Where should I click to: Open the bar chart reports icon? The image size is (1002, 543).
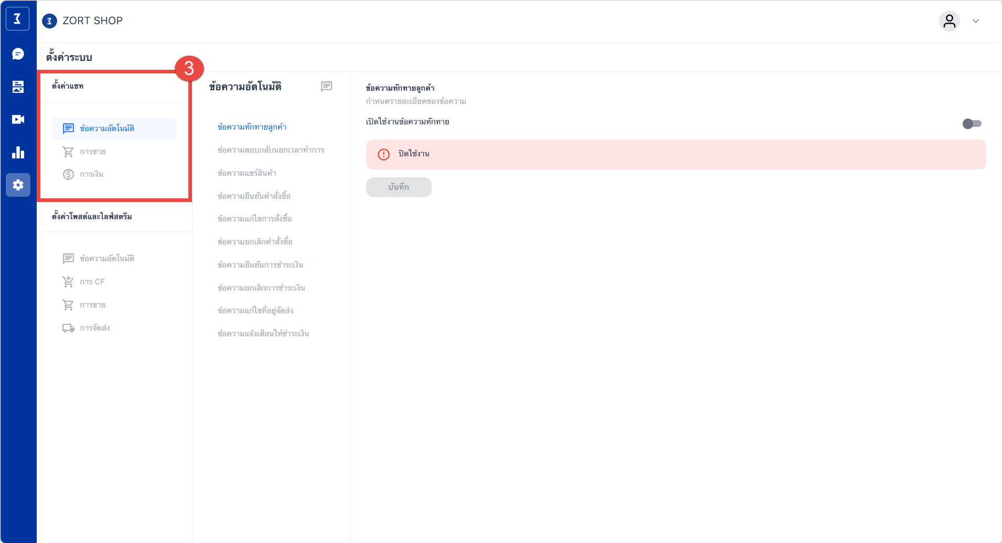[18, 153]
